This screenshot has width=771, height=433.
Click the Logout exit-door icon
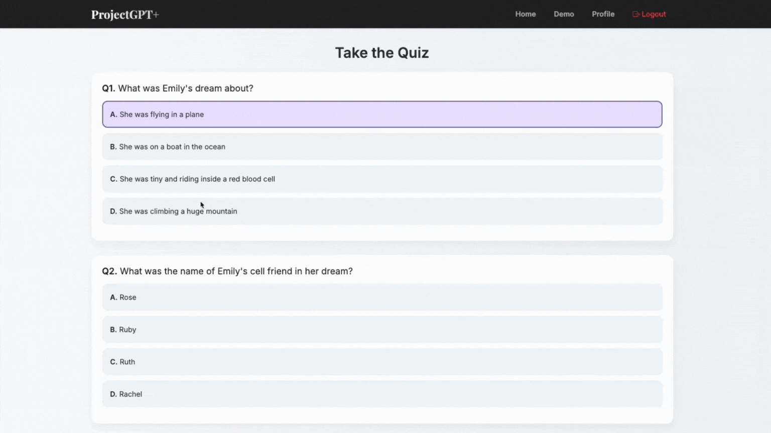coord(636,14)
